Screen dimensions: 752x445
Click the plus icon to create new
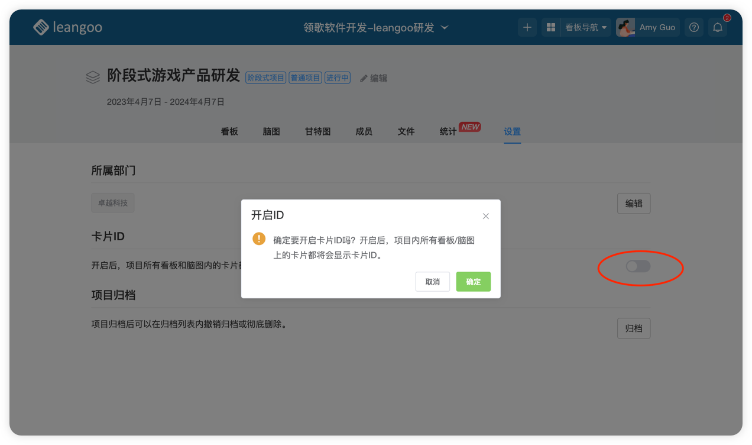tap(527, 27)
